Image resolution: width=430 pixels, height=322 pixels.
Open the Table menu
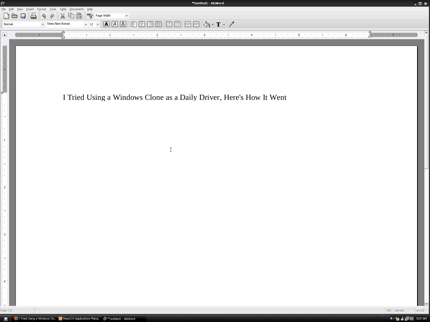pos(63,9)
